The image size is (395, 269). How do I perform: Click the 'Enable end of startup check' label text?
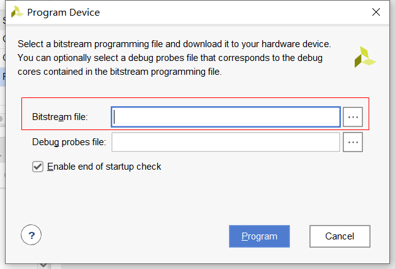click(104, 167)
